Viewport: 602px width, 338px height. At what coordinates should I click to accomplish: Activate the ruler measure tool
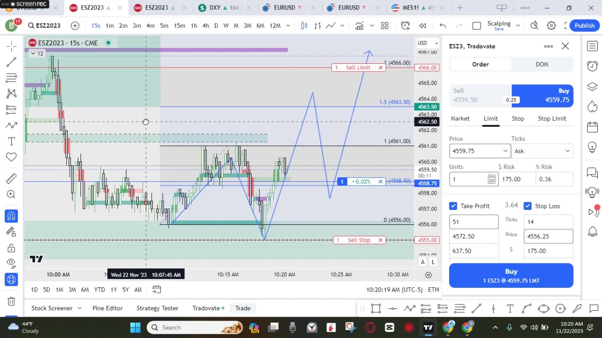click(11, 178)
